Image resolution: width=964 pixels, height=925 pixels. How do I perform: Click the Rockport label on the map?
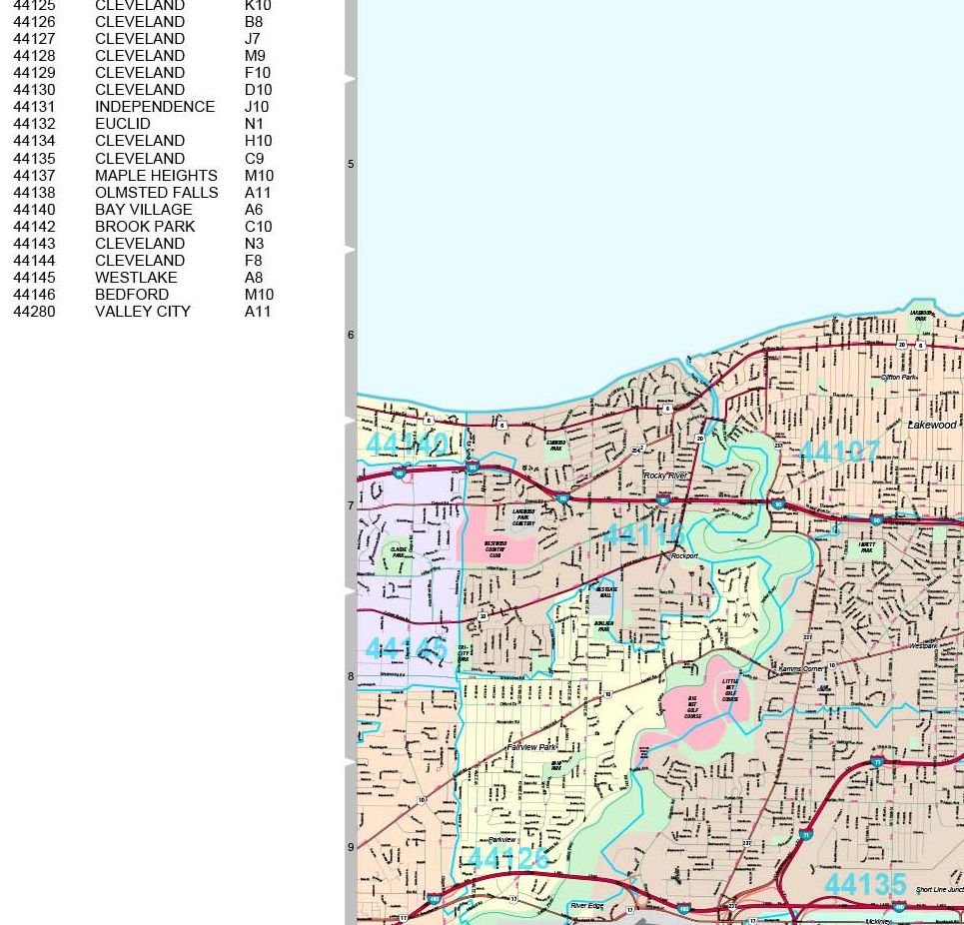(685, 555)
